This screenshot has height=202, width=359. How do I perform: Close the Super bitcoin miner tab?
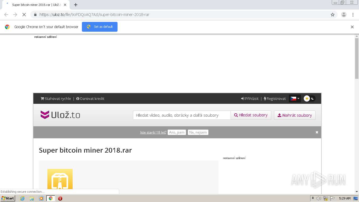65,5
